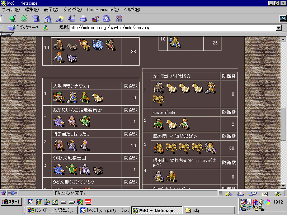Click the party name 犬吠埼ランナウェイ
287x215 pixels.
click(x=71, y=86)
